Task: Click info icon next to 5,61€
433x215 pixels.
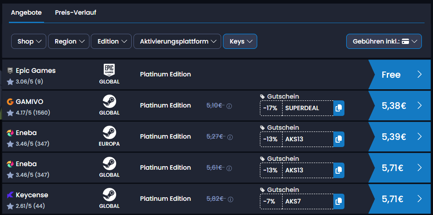Action: click(229, 168)
